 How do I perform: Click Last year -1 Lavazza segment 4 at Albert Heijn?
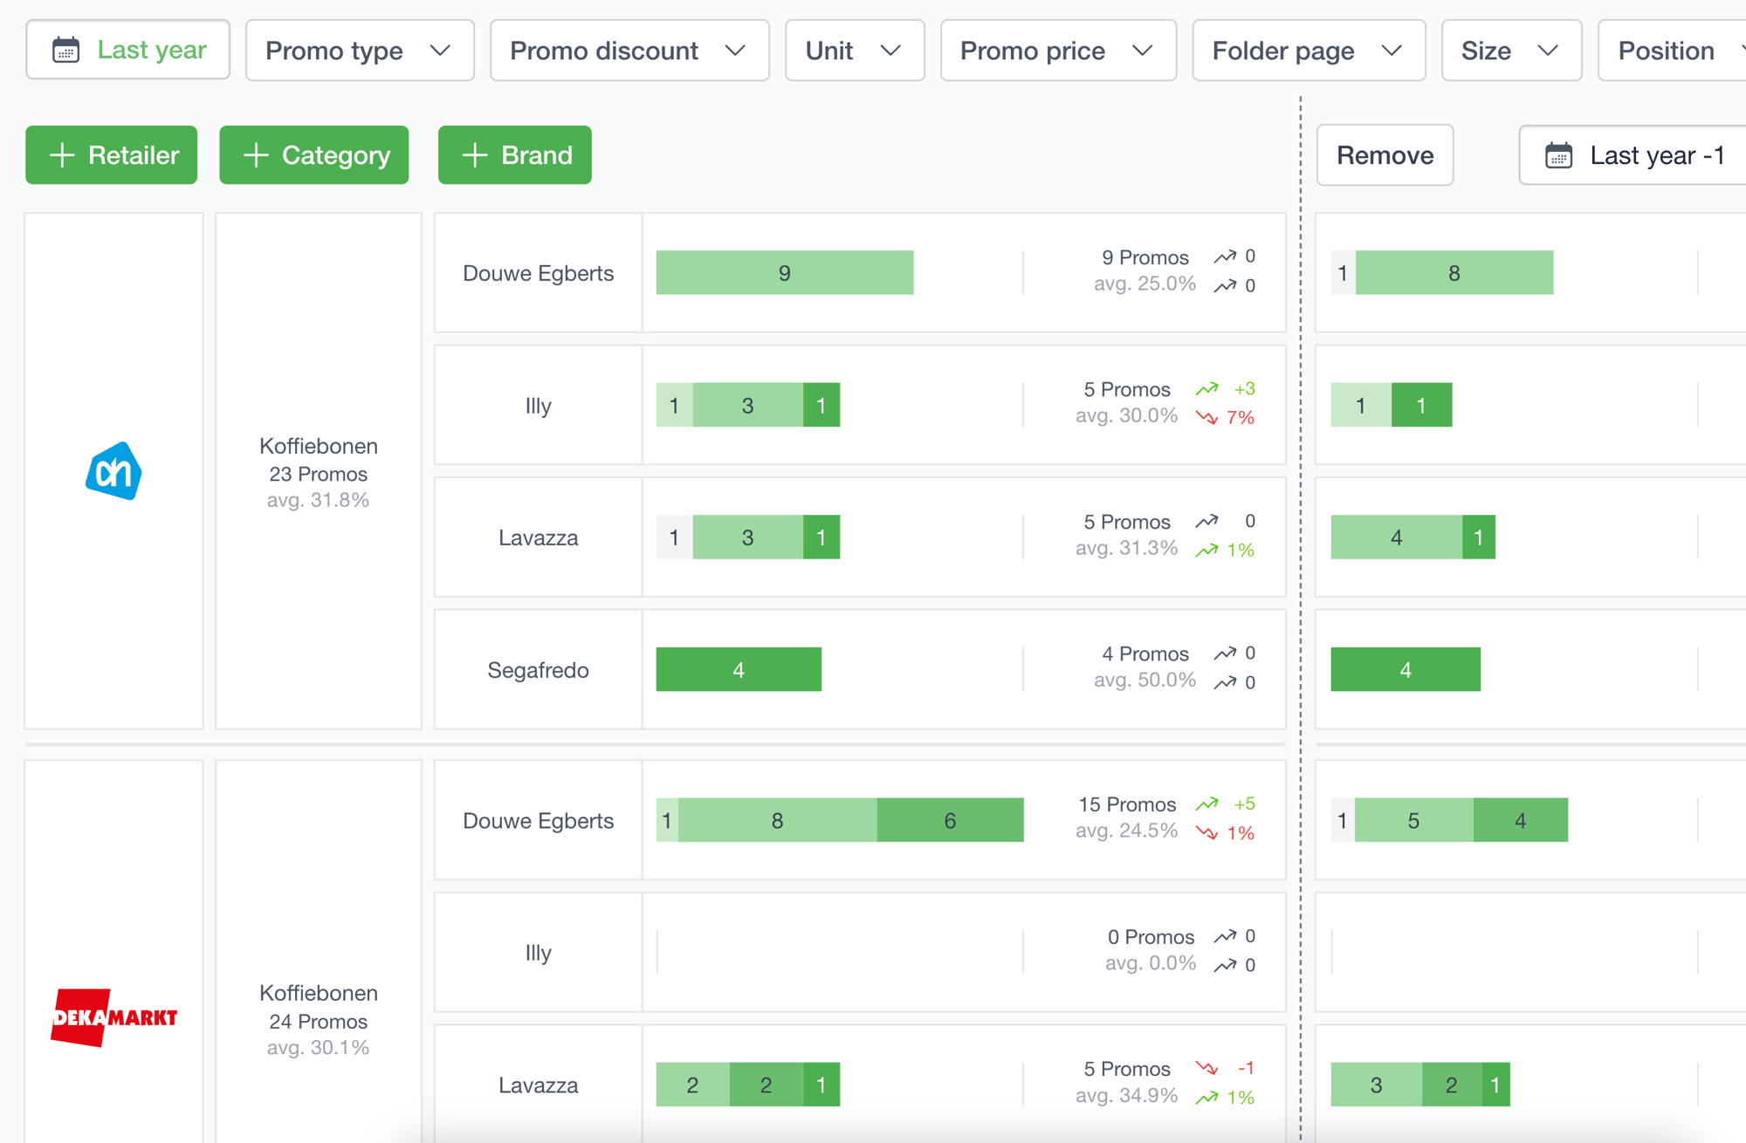(x=1397, y=537)
